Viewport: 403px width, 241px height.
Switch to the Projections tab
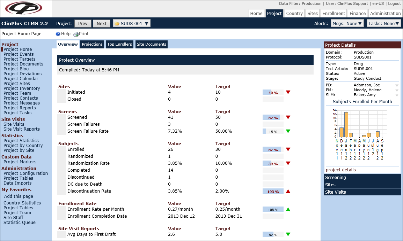click(92, 44)
